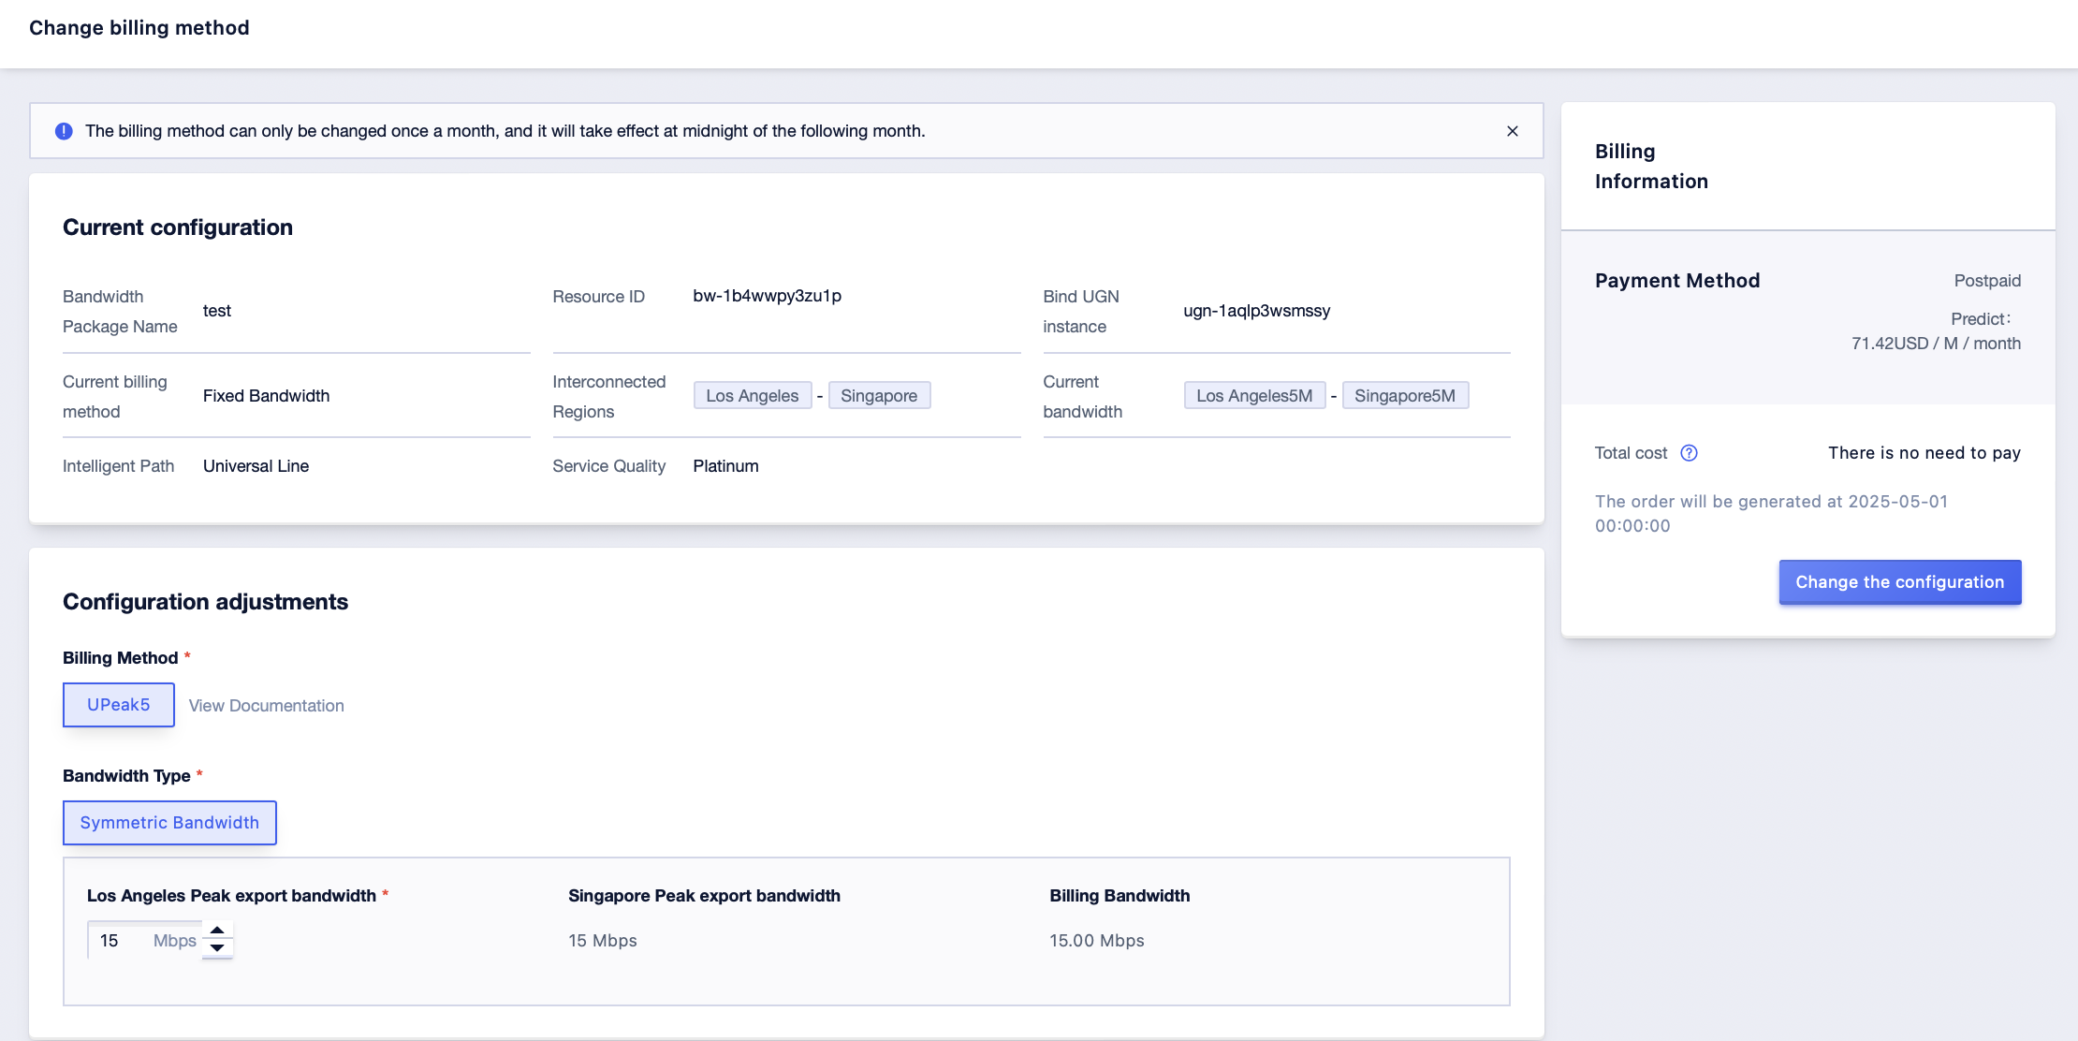The height and width of the screenshot is (1041, 2078).
Task: Dismiss the billing method notice
Action: tap(1512, 131)
